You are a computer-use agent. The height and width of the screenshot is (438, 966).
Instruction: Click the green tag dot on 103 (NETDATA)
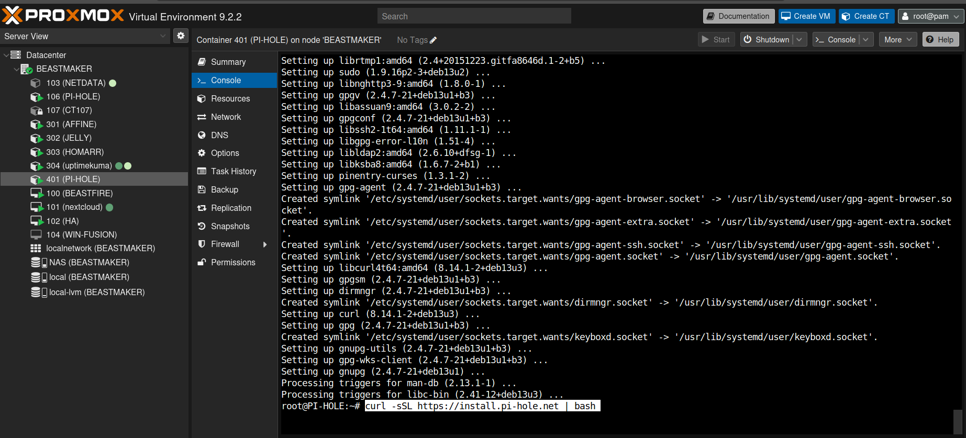click(113, 83)
